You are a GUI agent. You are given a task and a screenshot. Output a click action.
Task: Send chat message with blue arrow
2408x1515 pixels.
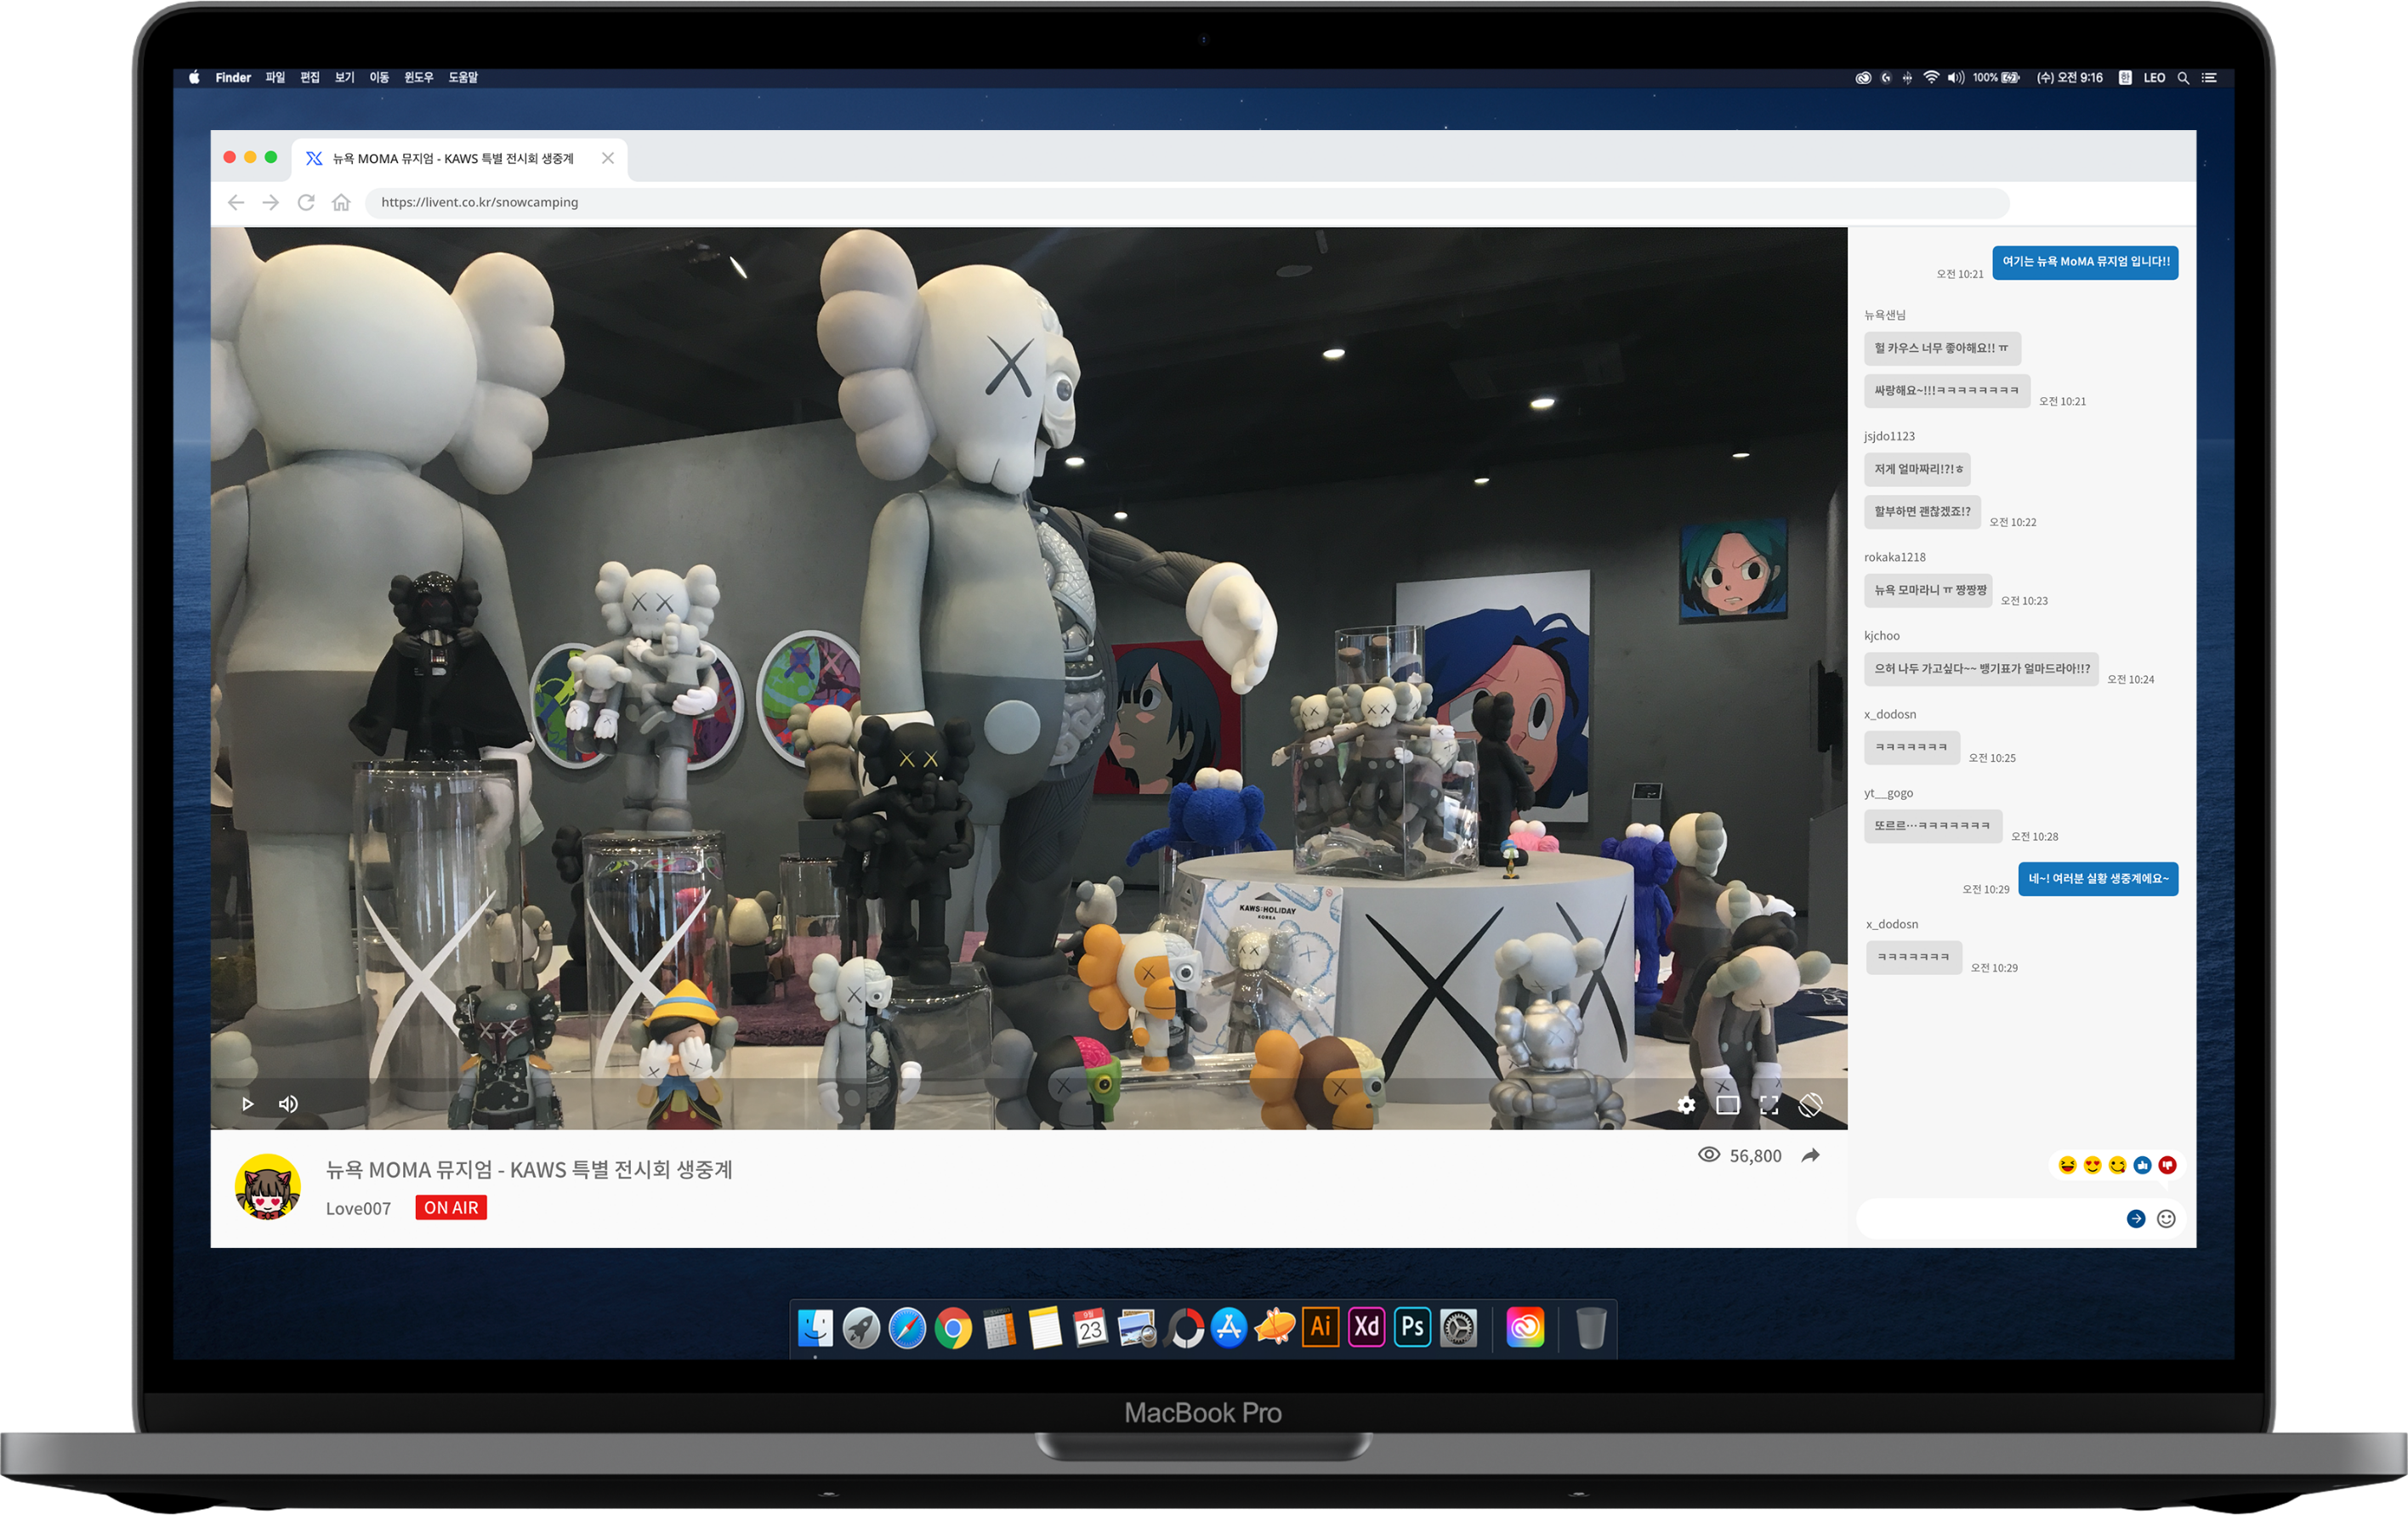point(2135,1218)
